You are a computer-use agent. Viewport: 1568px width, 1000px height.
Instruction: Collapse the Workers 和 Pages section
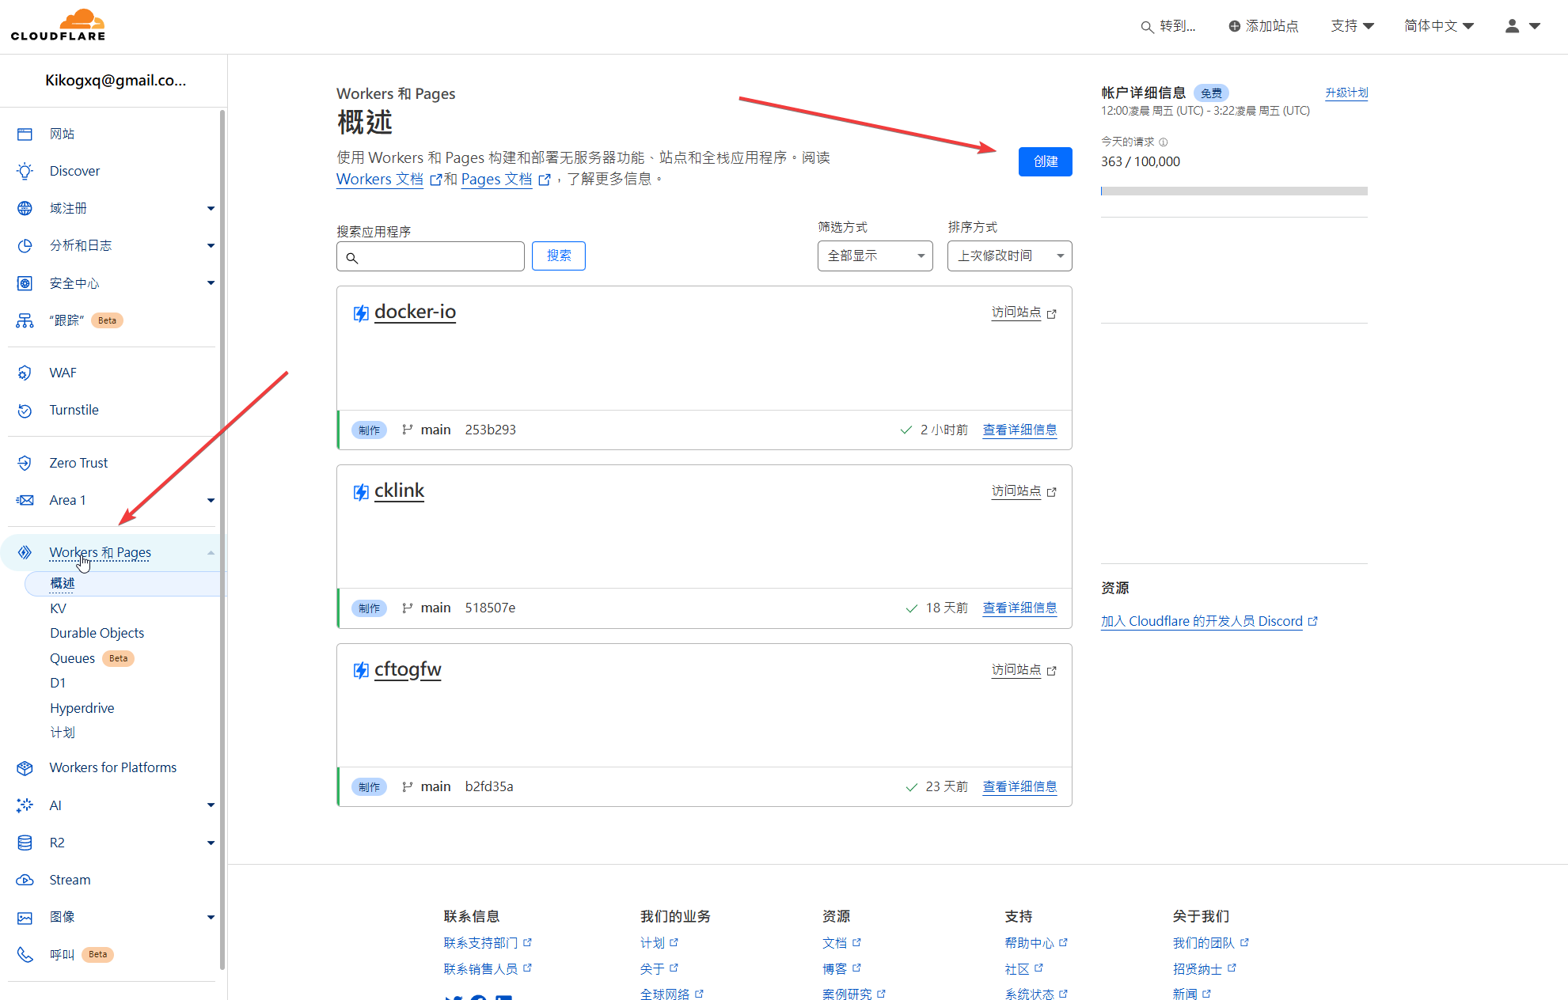coord(211,552)
